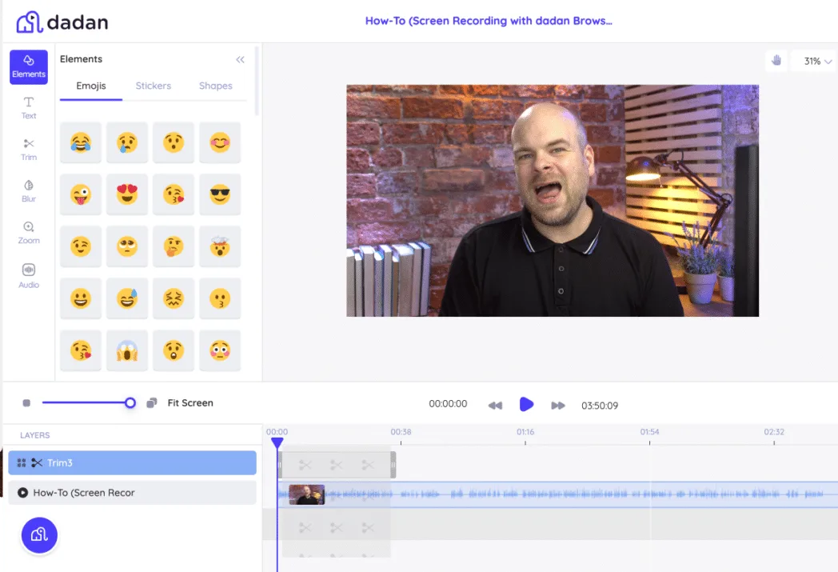Screen dimensions: 838x572
Task: Switch to the Shapes tab
Action: pos(214,86)
